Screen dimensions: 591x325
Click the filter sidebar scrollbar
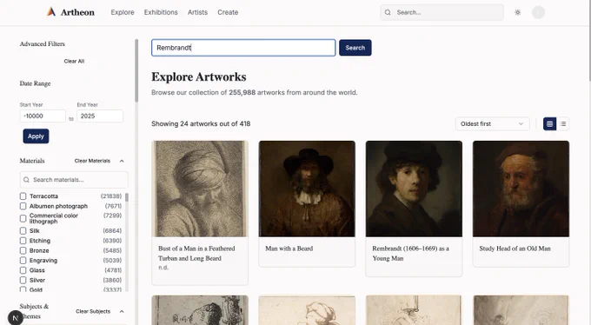[x=136, y=70]
